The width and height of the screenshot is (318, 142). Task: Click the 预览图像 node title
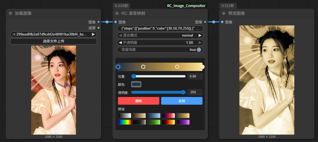tap(237, 13)
